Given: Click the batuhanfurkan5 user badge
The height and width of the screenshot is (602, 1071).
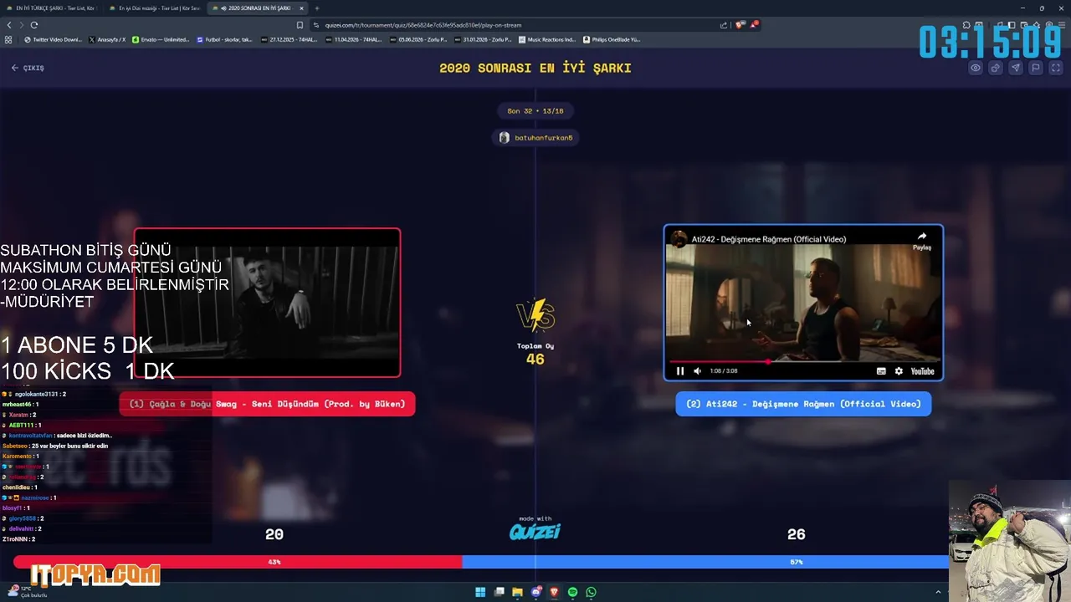Looking at the screenshot, I should point(535,137).
